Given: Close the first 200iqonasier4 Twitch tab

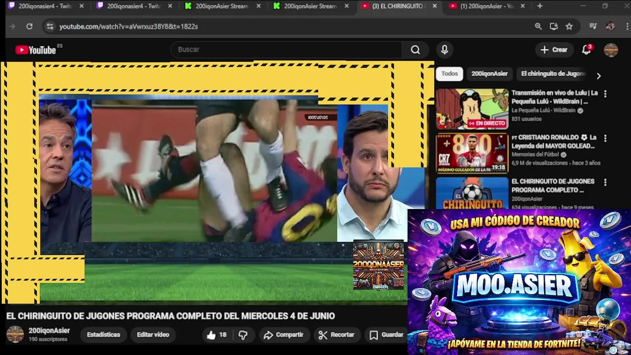Looking at the screenshot, I should tap(81, 6).
